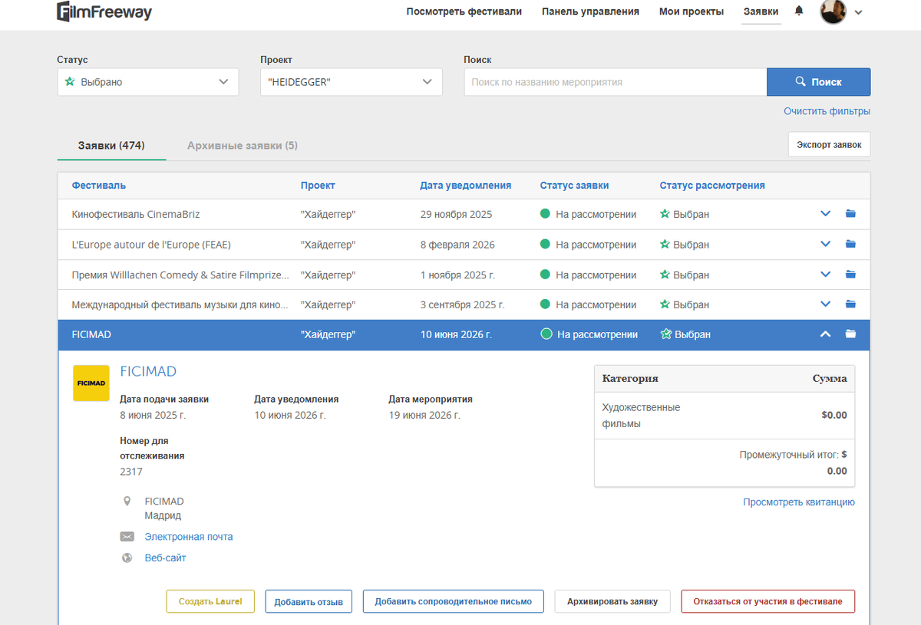
Task: Sort by Статус заявки column header
Action: [x=574, y=185]
